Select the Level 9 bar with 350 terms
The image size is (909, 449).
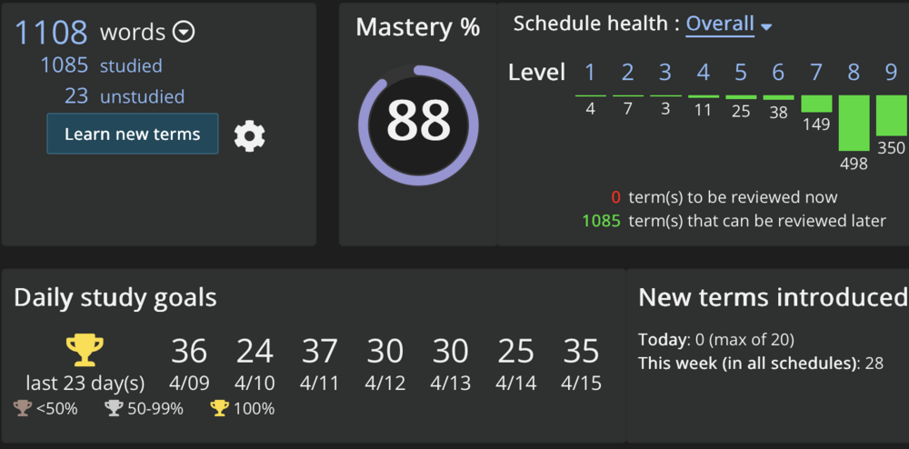coord(891,115)
